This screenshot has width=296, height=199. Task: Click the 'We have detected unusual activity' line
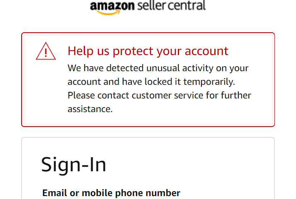click(x=158, y=68)
